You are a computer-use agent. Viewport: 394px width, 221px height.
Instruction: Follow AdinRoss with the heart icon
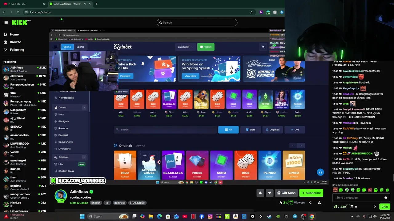click(x=270, y=193)
